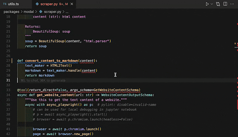Expand the breadcrumb ellipsis symbol list
238x137 pixels.
[x=67, y=12]
